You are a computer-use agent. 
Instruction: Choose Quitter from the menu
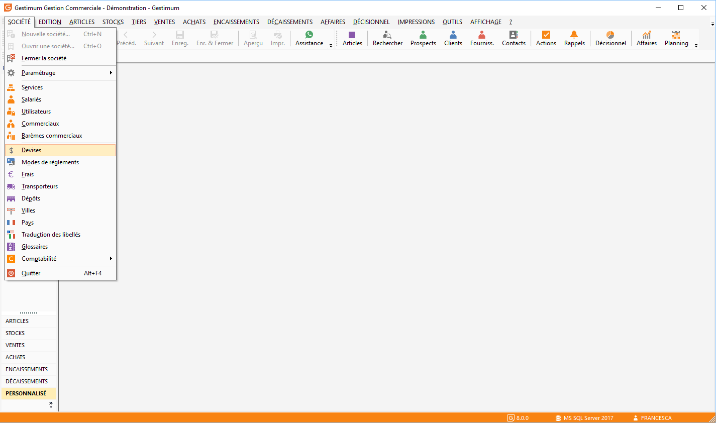tap(60, 273)
